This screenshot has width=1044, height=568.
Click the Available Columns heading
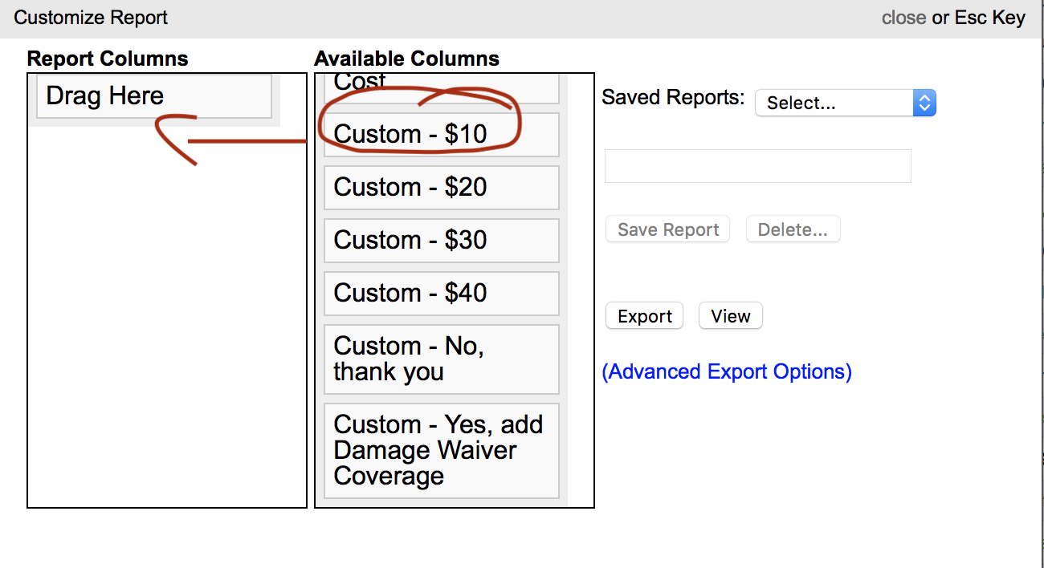406,59
